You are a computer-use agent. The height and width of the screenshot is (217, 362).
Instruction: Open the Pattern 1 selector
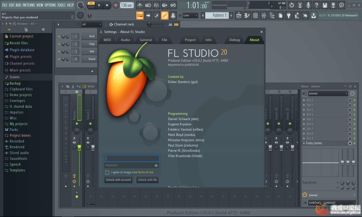[x=217, y=15]
